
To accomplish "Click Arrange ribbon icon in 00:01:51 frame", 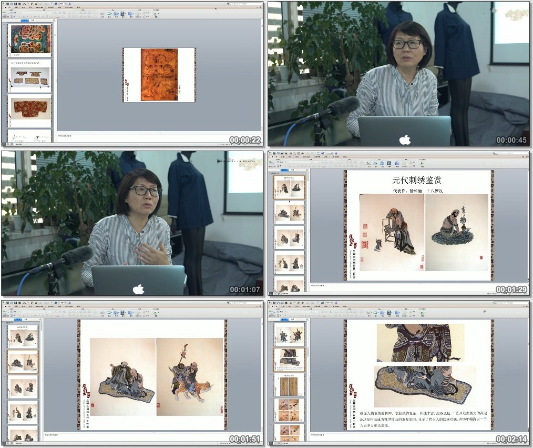I will [130, 313].
